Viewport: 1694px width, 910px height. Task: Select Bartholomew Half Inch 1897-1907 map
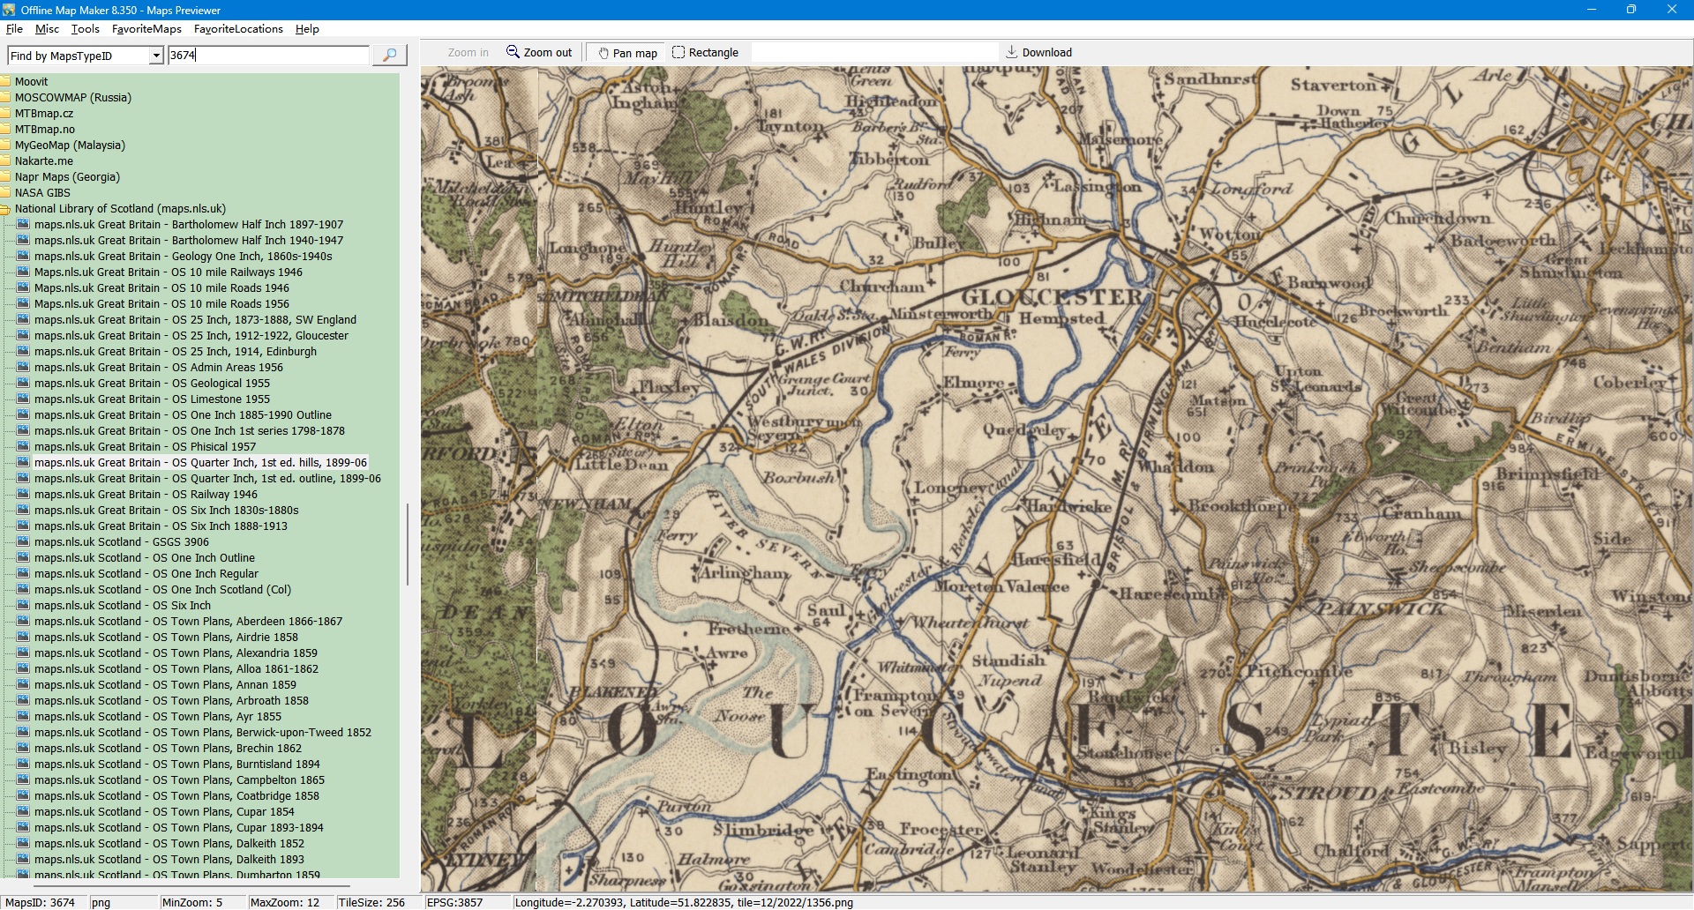click(188, 225)
